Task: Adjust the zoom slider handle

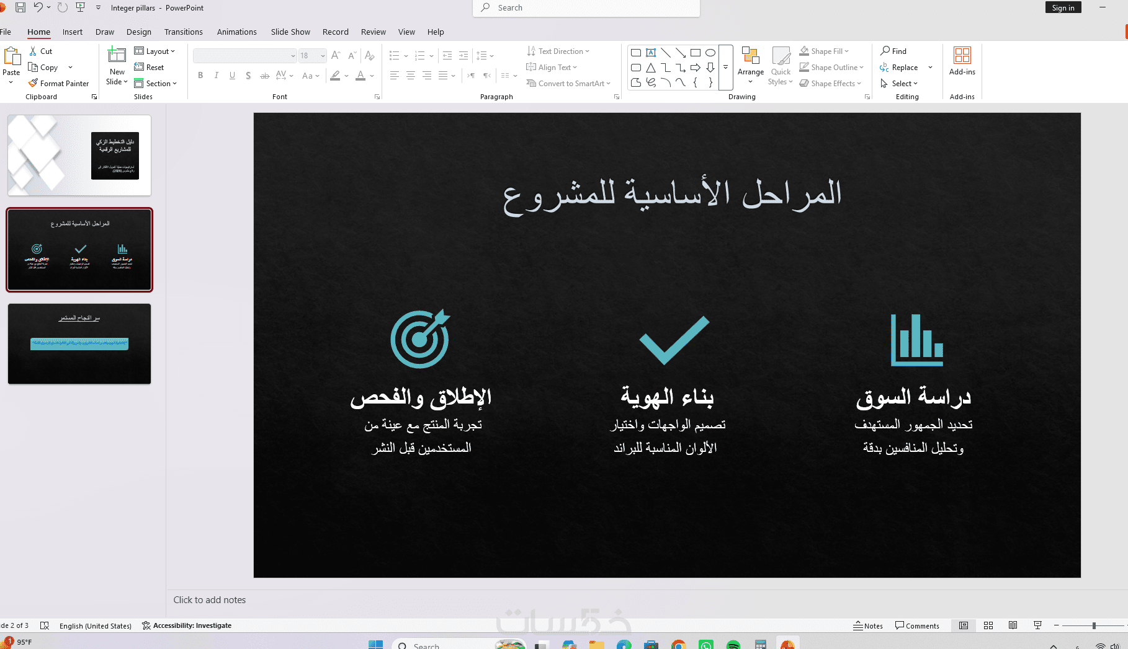Action: (x=1094, y=625)
